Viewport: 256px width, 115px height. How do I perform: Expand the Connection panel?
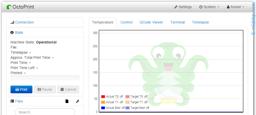(24, 22)
